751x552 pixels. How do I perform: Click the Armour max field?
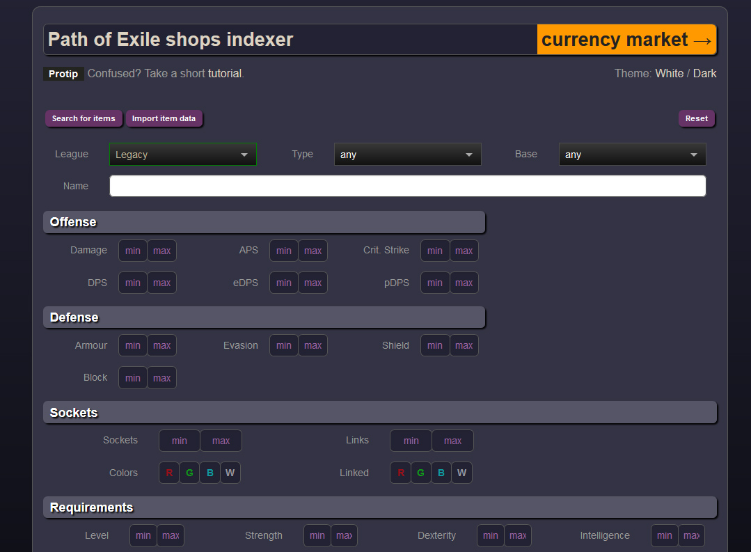[x=162, y=345]
